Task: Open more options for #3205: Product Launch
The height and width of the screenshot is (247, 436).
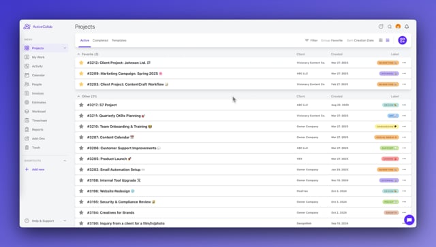Action: click(404, 159)
